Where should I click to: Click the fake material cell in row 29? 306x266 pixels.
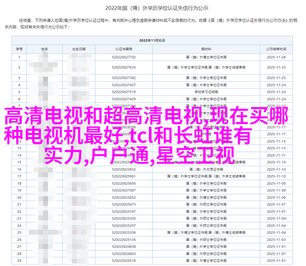point(206,261)
